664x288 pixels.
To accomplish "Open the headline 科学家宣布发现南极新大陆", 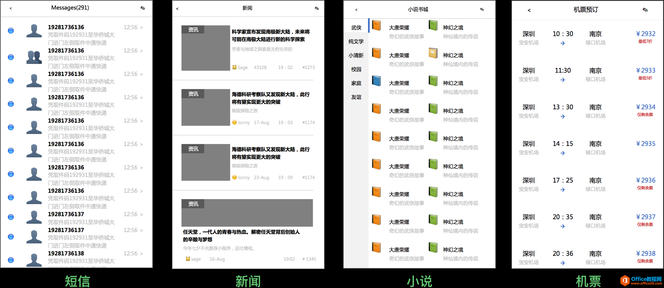I will [271, 36].
